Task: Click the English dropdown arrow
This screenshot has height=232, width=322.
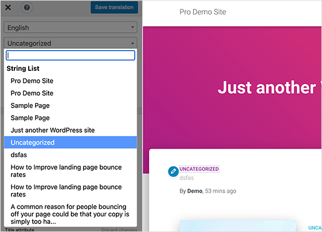Action: click(x=132, y=27)
